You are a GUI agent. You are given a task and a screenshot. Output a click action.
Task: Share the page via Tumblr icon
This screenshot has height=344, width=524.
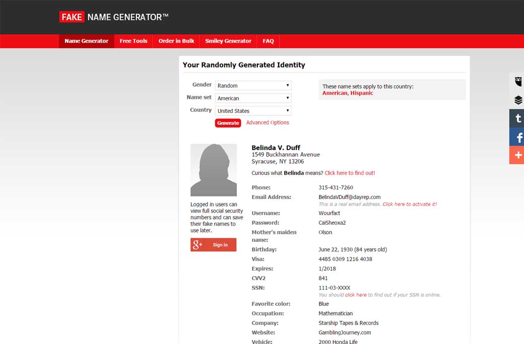click(517, 119)
